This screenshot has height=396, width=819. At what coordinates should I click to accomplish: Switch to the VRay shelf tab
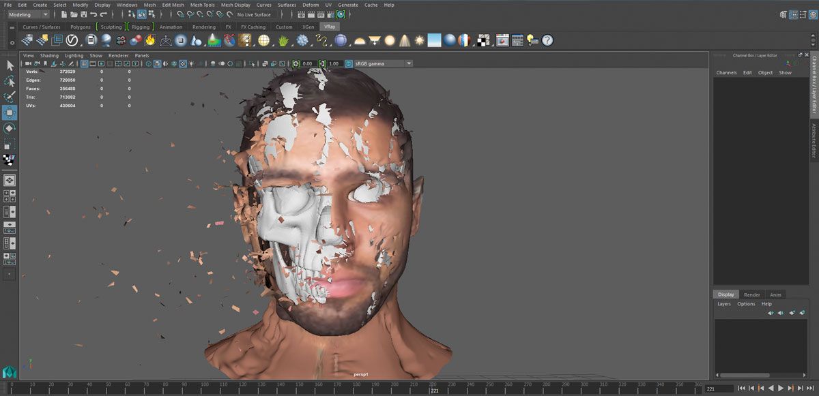[330, 26]
